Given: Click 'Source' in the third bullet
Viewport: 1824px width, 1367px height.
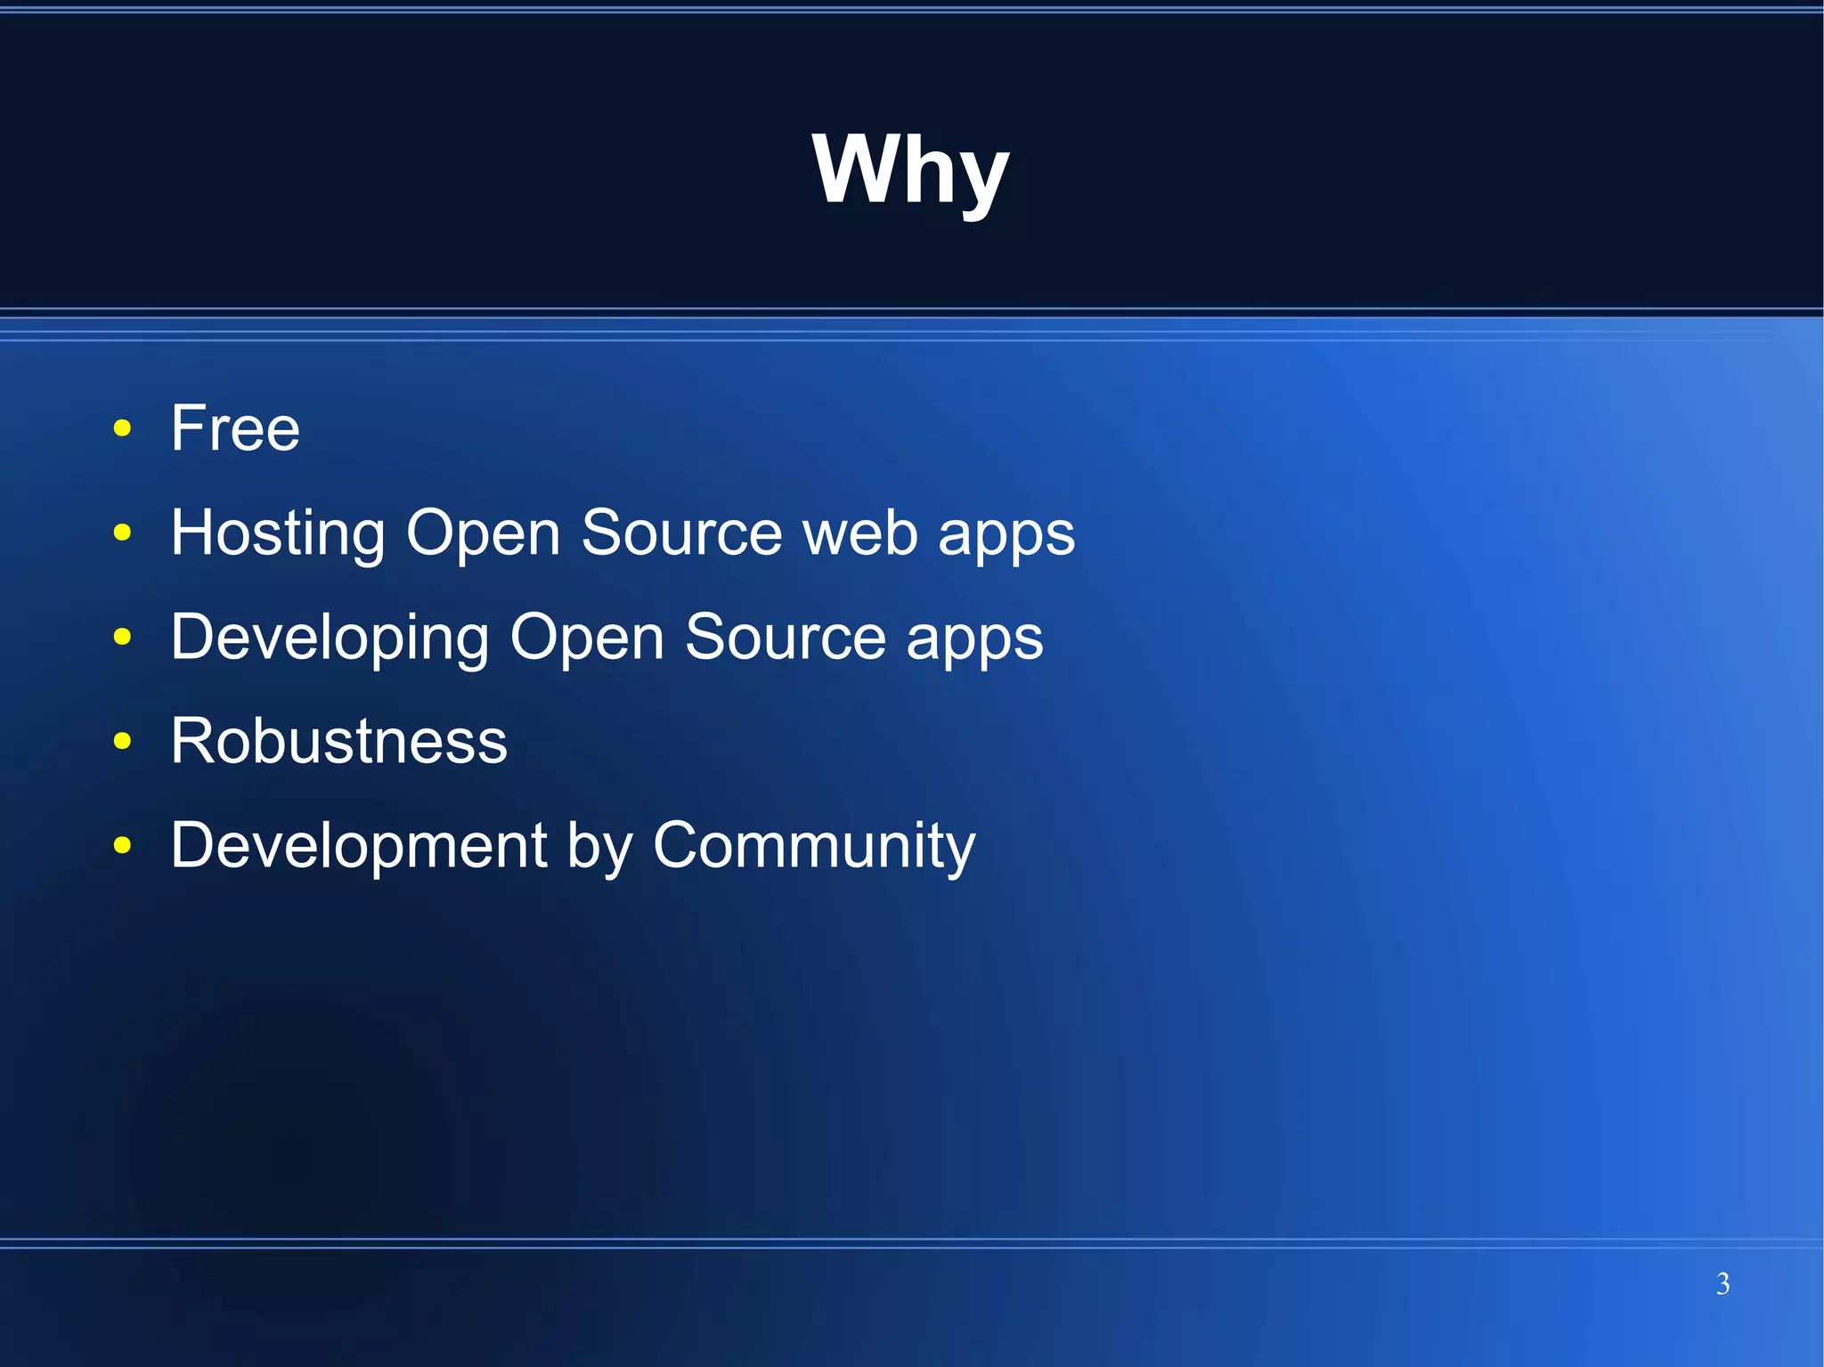Looking at the screenshot, I should coord(785,637).
